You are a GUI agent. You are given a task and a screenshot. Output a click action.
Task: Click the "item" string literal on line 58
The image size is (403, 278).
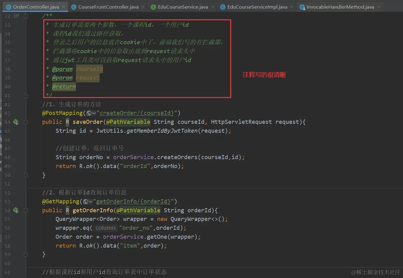(x=130, y=246)
